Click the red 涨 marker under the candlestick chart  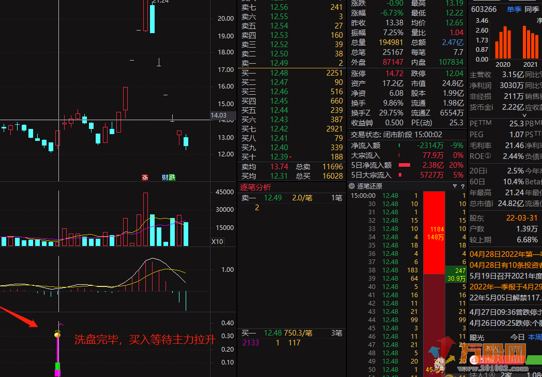tap(145, 177)
